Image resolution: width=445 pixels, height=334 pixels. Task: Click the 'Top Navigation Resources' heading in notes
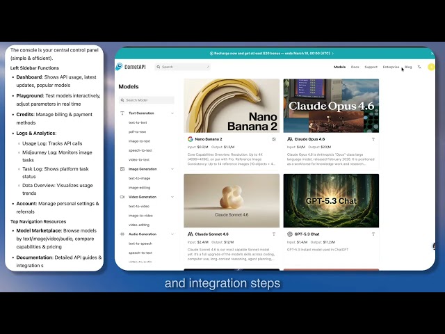(38, 221)
